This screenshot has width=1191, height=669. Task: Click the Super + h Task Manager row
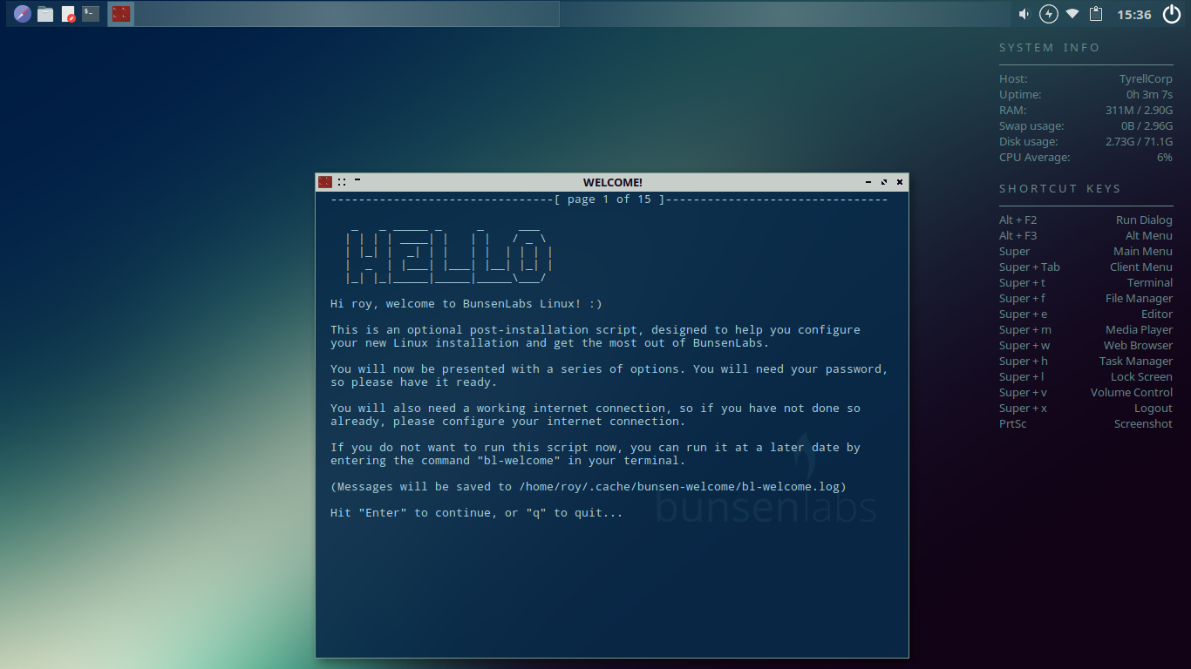1086,362
